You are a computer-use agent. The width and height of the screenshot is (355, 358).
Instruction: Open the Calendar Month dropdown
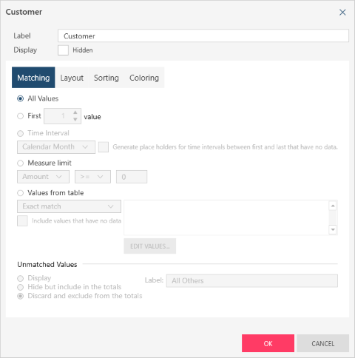coord(56,147)
